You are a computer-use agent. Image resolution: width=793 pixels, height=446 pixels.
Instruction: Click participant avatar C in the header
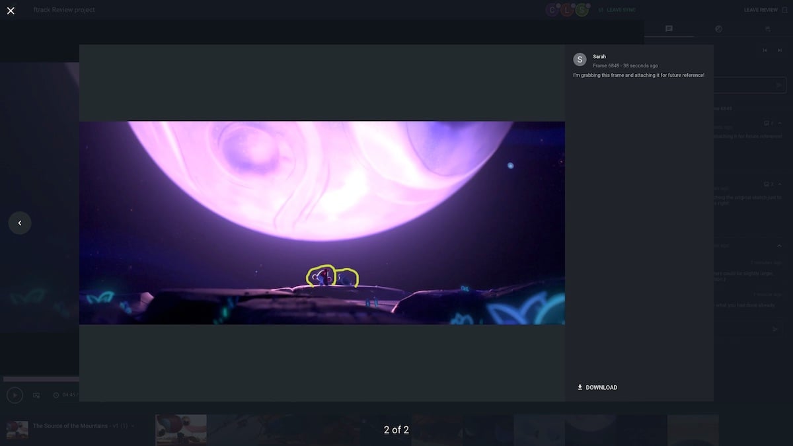pos(552,10)
